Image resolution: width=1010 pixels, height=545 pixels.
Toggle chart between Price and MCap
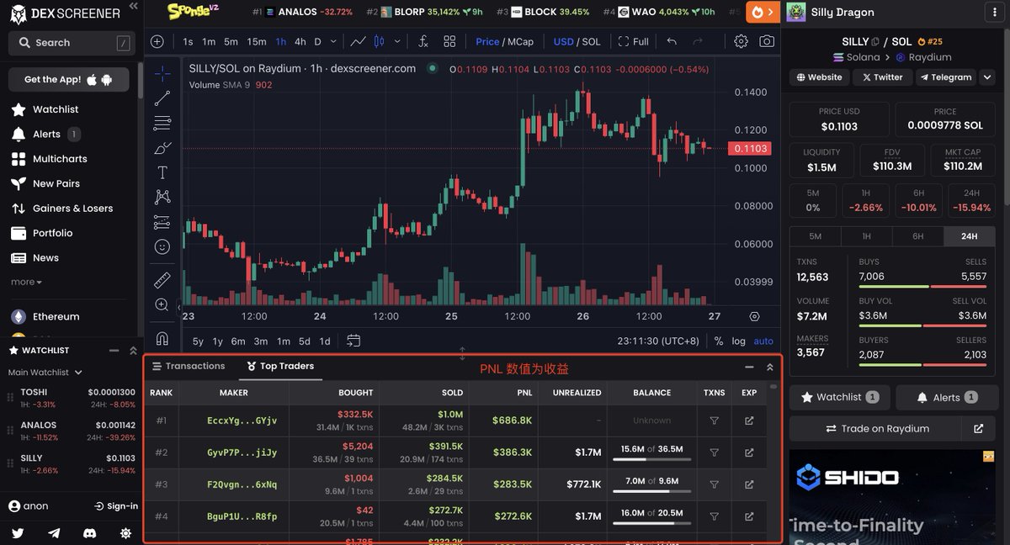504,41
